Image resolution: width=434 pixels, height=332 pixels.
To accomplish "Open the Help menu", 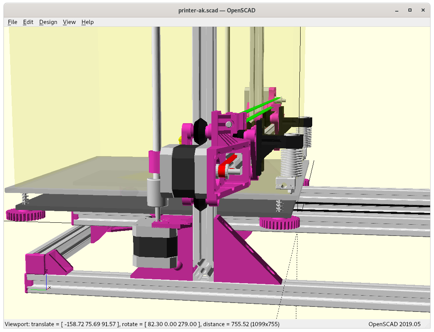I will tap(87, 22).
